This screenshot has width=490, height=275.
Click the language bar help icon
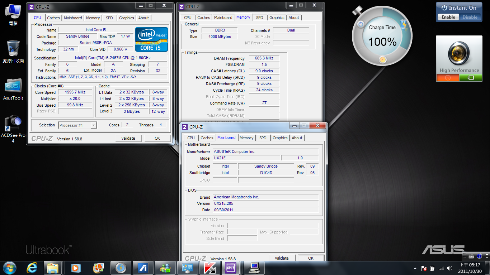tap(479, 256)
